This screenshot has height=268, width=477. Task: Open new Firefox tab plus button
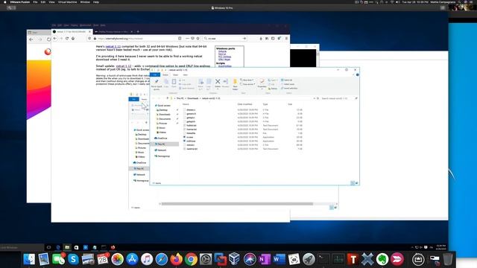[138, 31]
